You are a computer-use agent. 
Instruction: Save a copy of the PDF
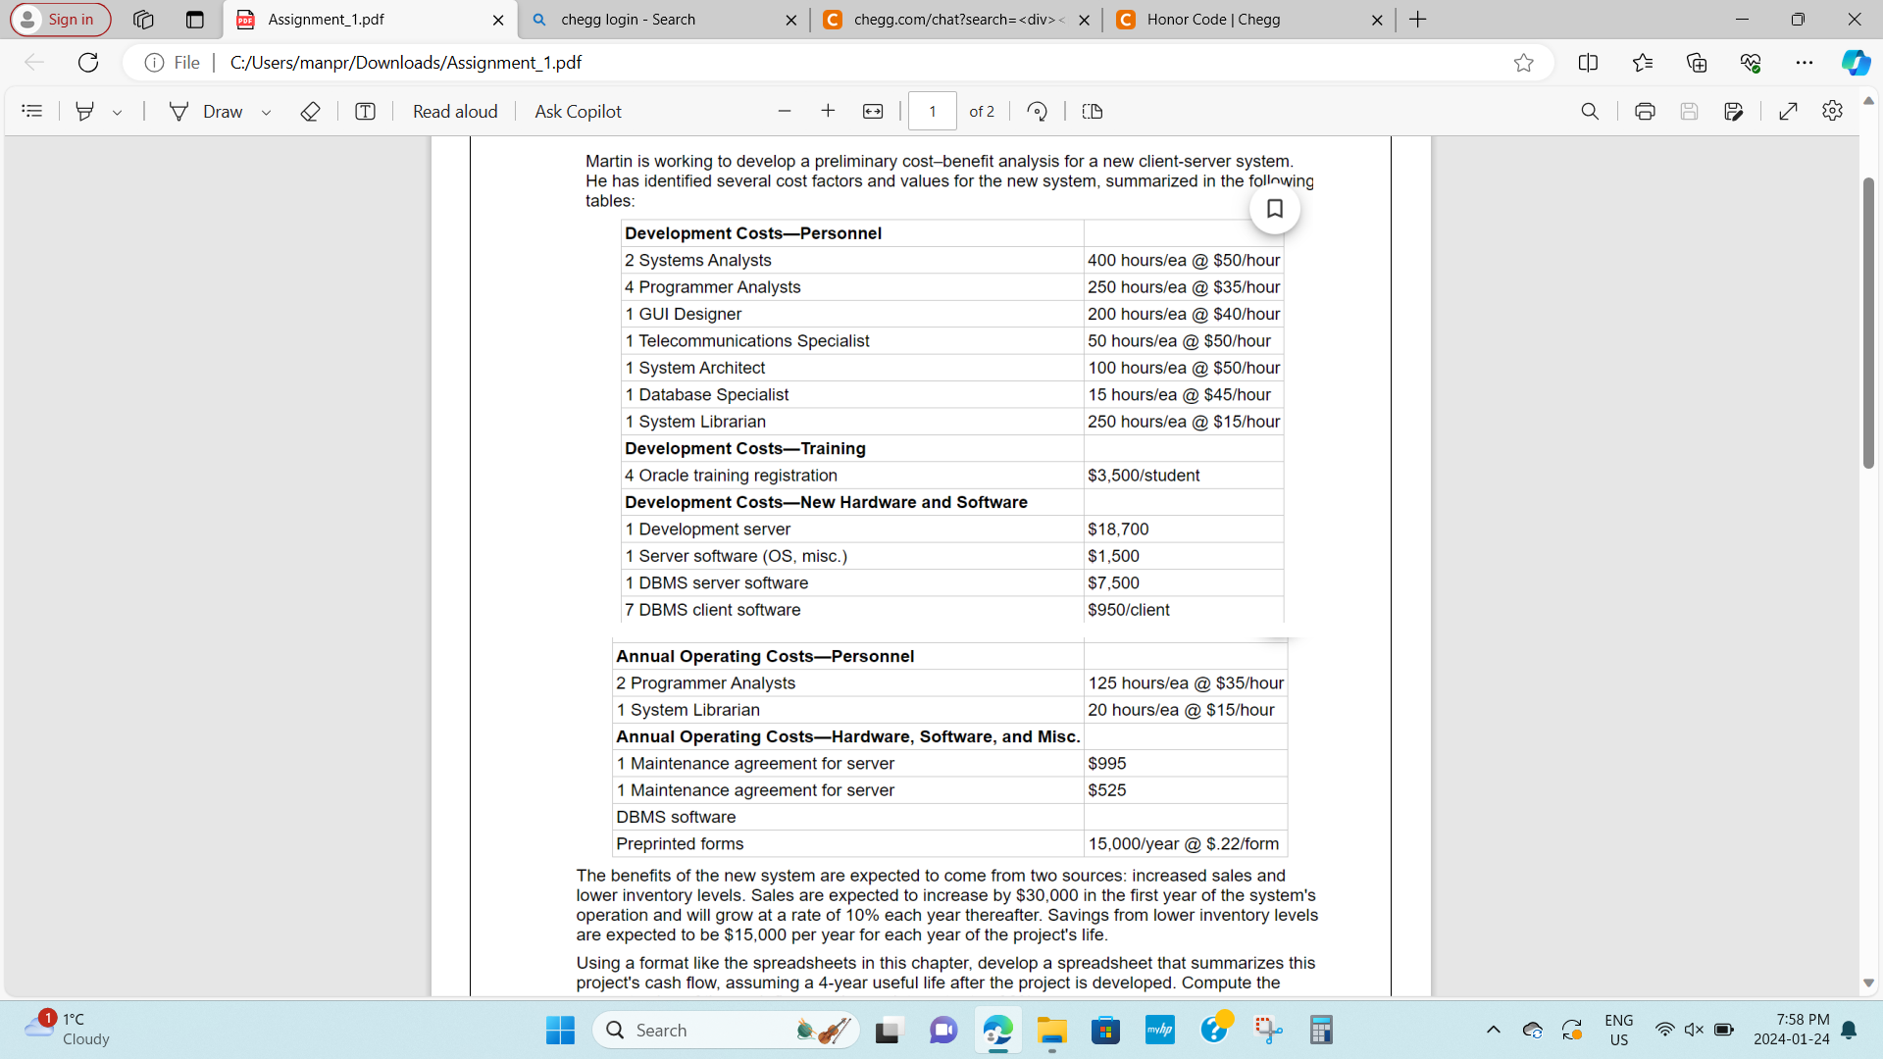click(1734, 111)
